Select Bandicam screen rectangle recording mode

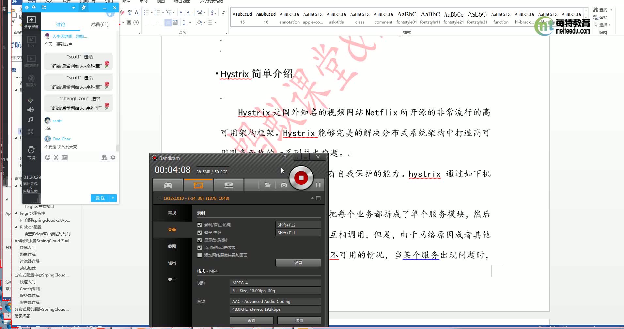(198, 185)
